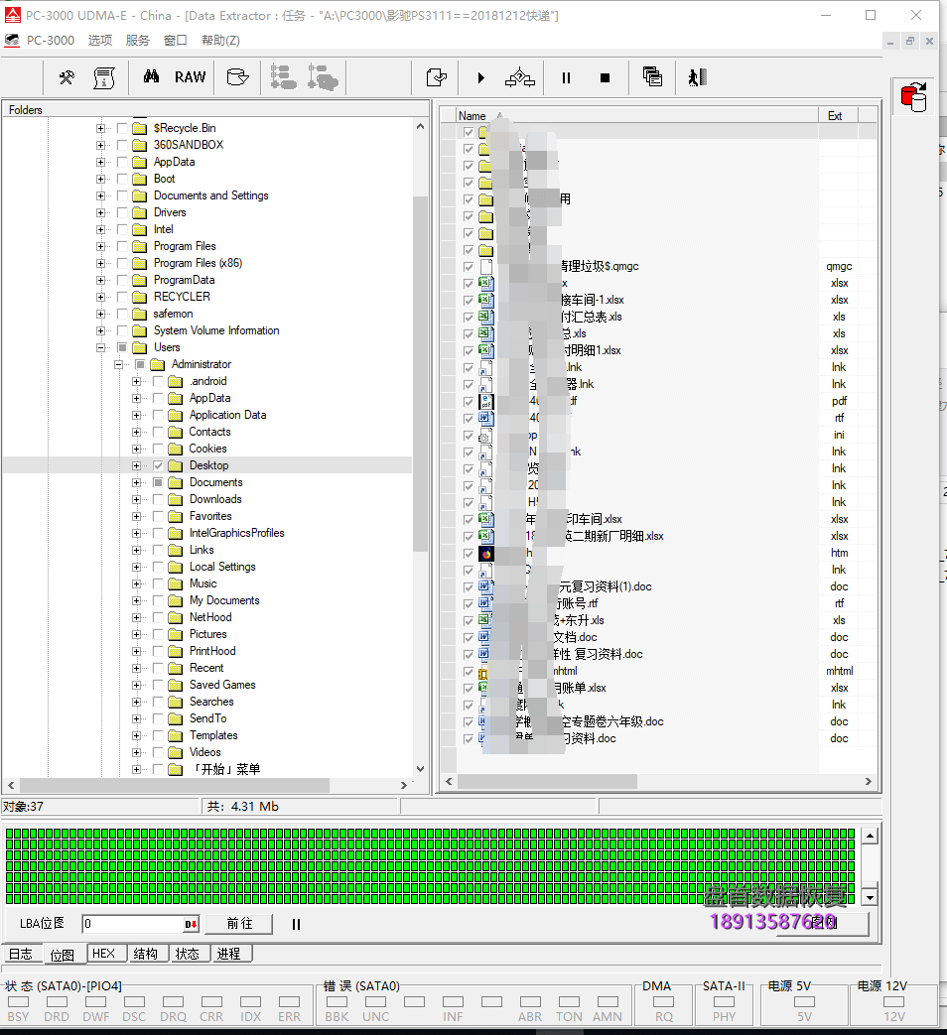Open the 选项 menu
Screen dimensions: 947x1035
100,41
